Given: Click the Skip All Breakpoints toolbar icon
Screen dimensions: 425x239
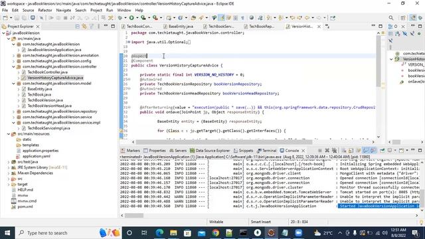Looking at the screenshot, I should (41, 18).
